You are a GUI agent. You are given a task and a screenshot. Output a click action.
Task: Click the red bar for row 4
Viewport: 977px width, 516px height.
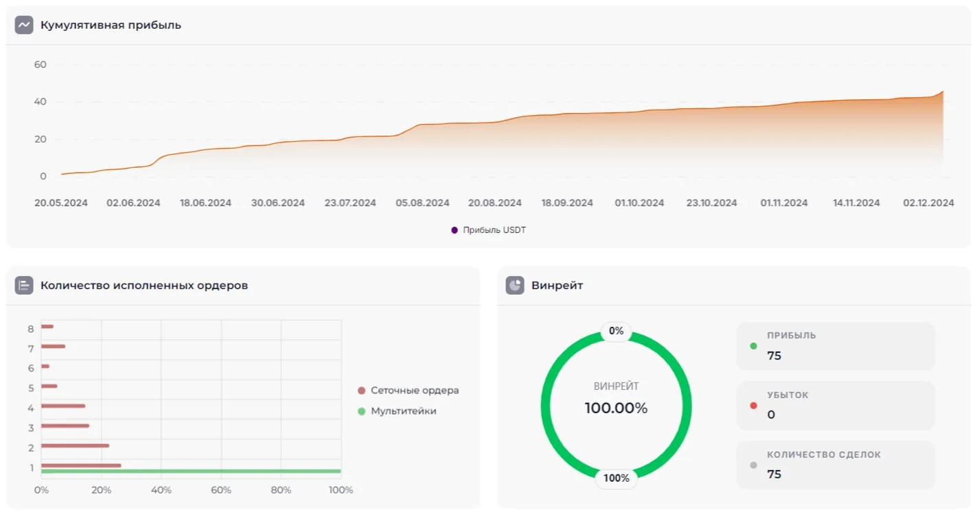[63, 406]
